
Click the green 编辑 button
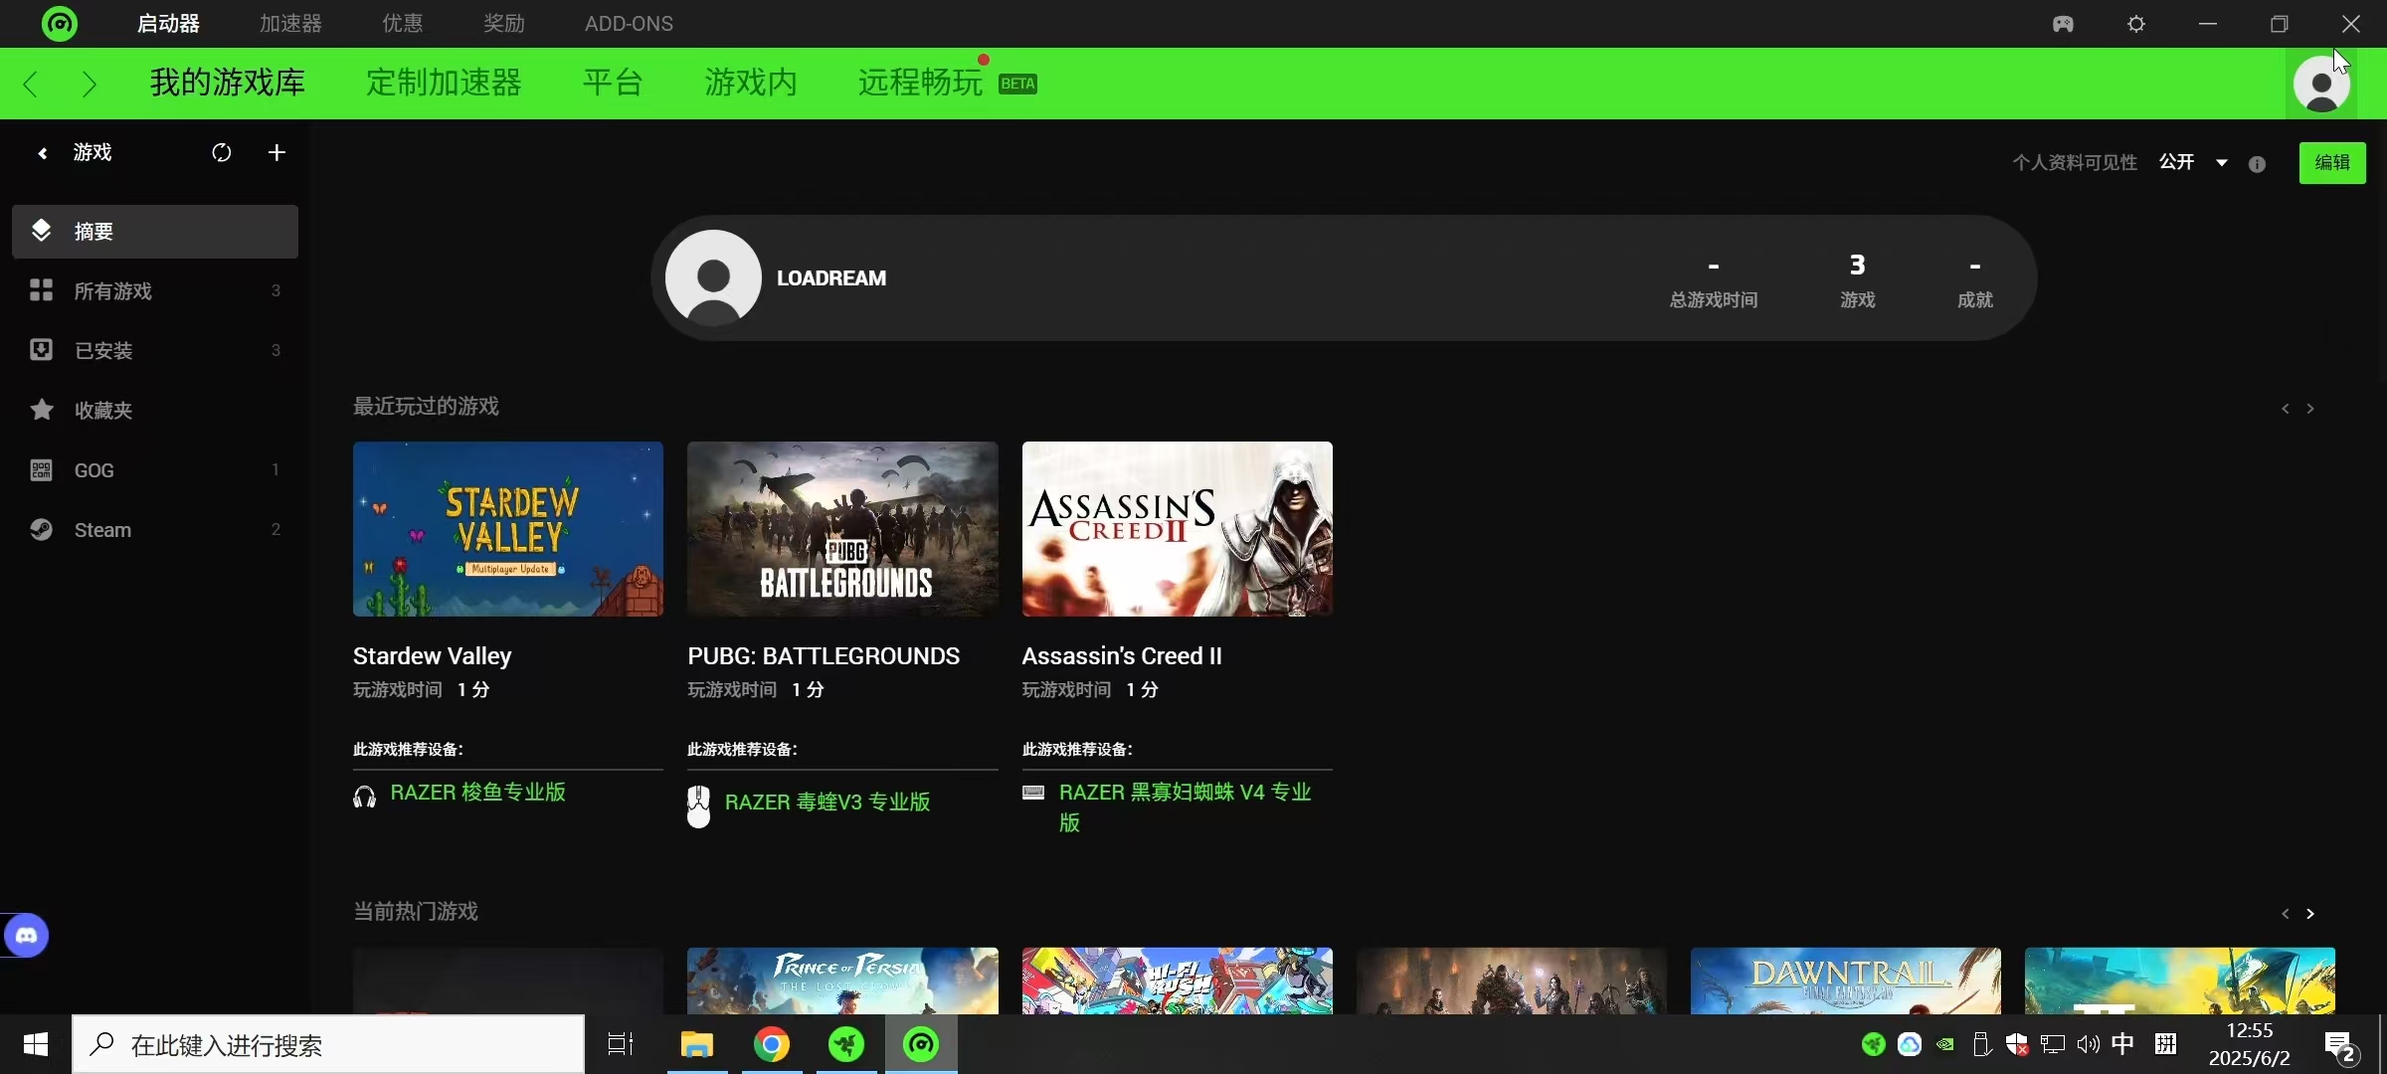2332,163
